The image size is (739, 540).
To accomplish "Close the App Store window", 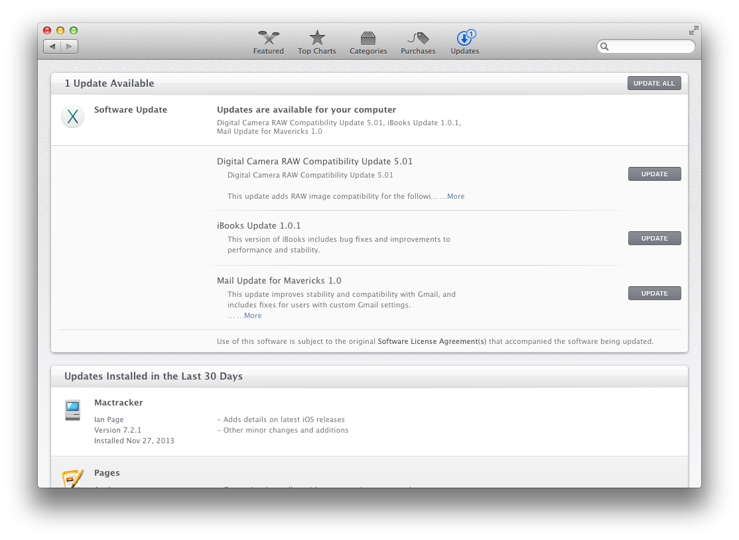I will point(47,30).
